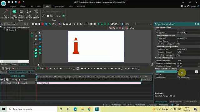Image resolution: width=200 pixels, height=112 pixels.
Task: Switch to the Basic effects window tab
Action: click(192, 102)
